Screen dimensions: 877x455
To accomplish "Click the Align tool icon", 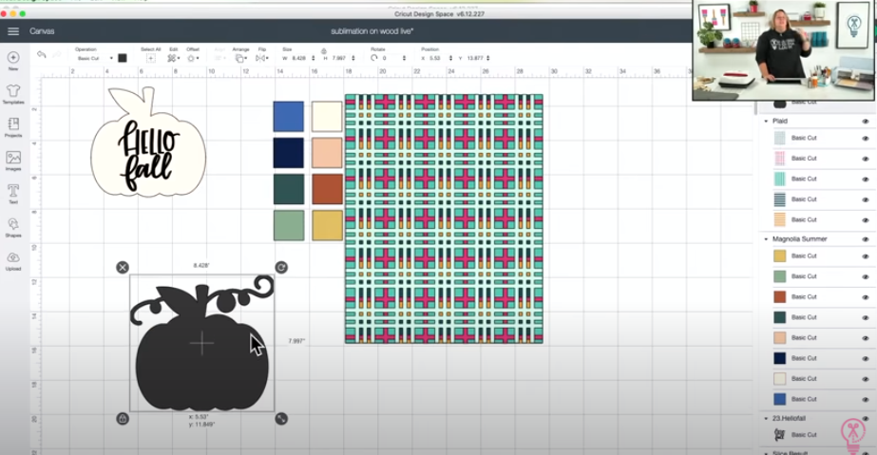I will pos(219,58).
